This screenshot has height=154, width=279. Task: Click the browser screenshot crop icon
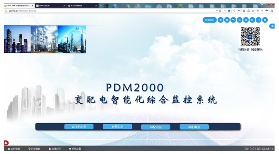tap(257, 11)
